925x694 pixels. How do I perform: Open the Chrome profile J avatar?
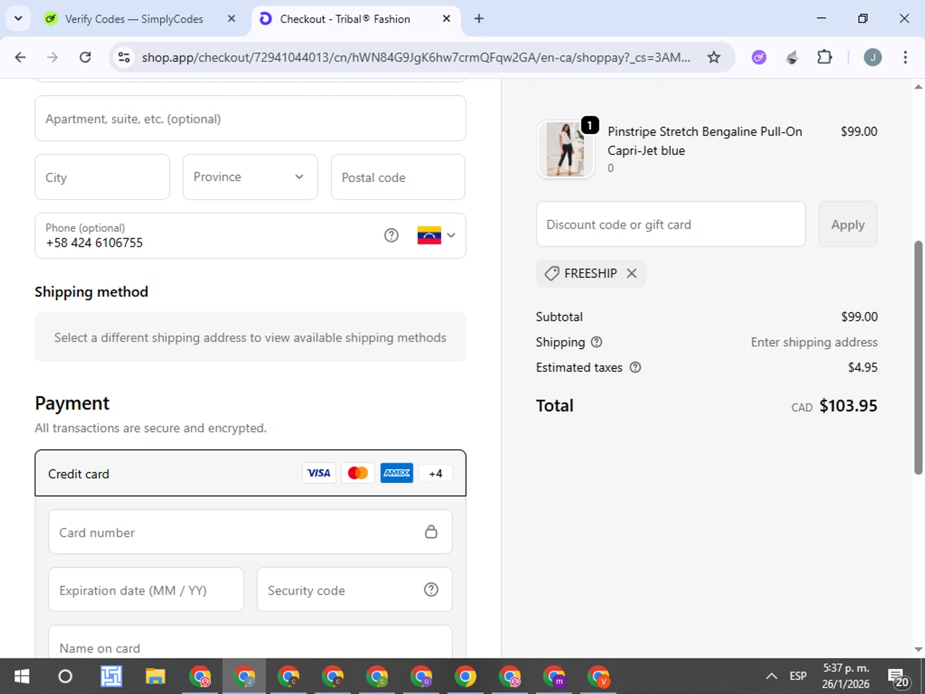873,57
